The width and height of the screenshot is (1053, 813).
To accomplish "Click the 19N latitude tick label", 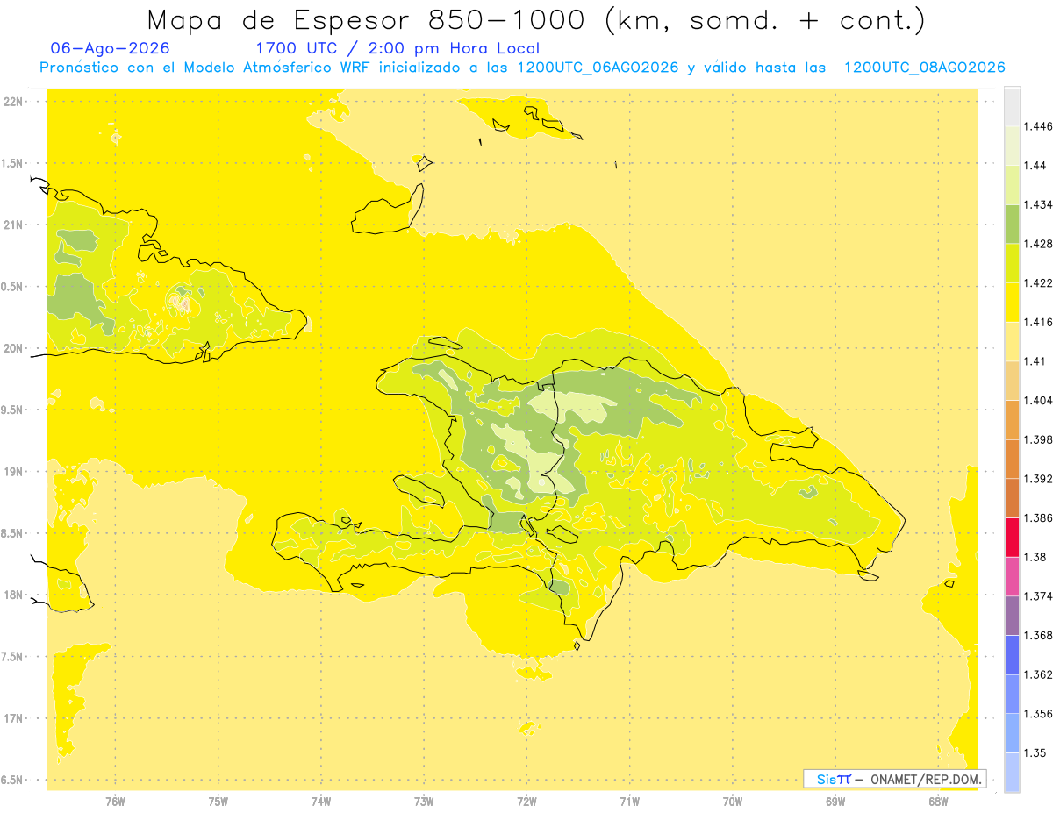I will [x=14, y=472].
